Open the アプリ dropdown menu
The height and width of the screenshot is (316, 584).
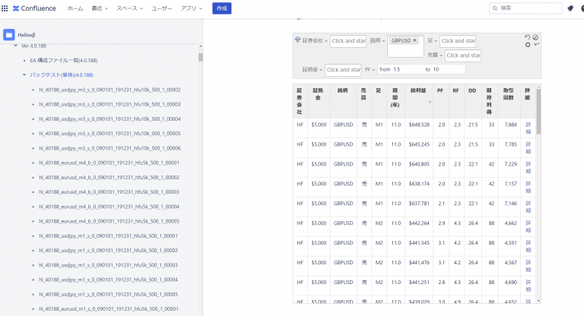pos(190,8)
